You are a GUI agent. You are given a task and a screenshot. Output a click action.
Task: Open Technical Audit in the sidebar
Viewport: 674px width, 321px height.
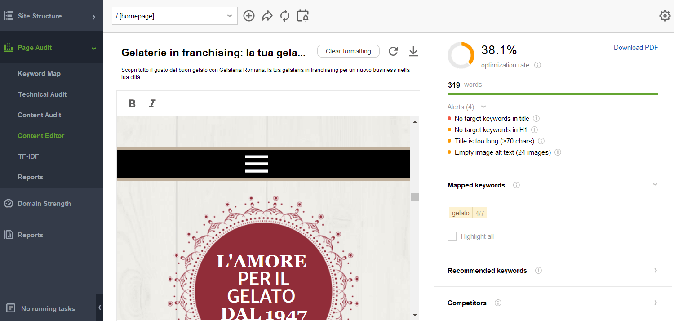42,94
